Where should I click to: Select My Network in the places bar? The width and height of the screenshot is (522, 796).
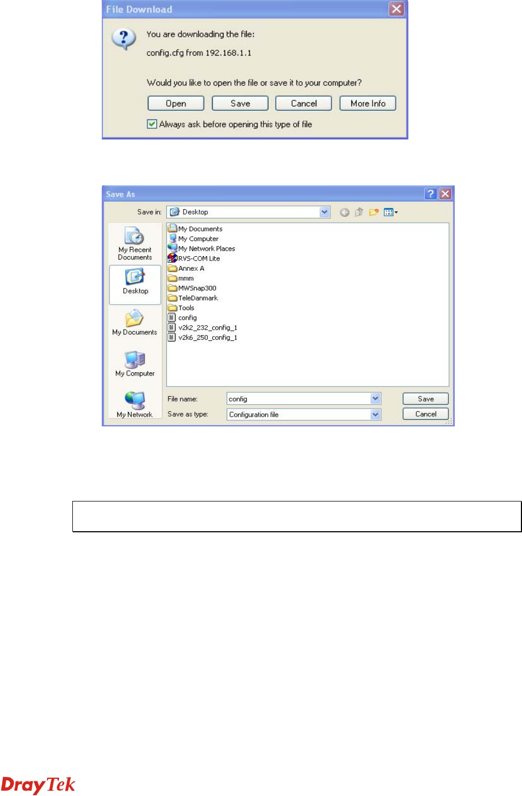(134, 405)
